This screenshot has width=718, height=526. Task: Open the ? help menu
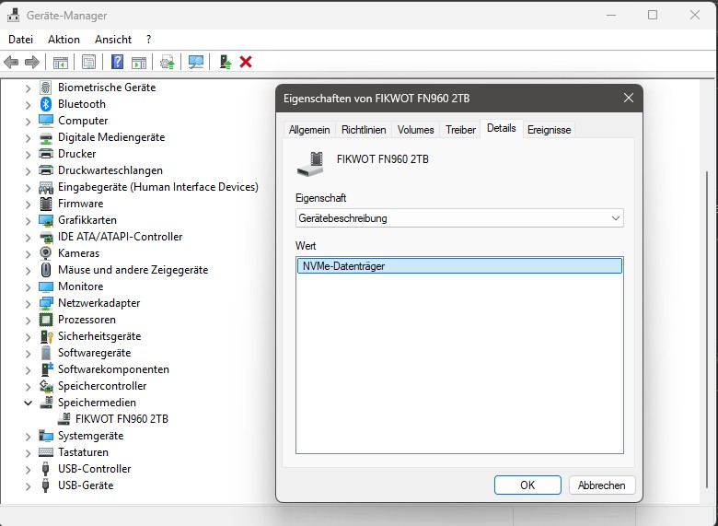(149, 40)
